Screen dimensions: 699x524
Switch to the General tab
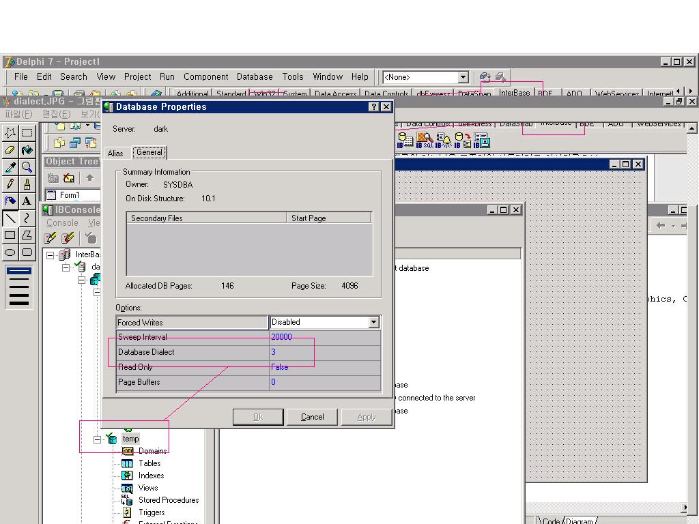(149, 152)
